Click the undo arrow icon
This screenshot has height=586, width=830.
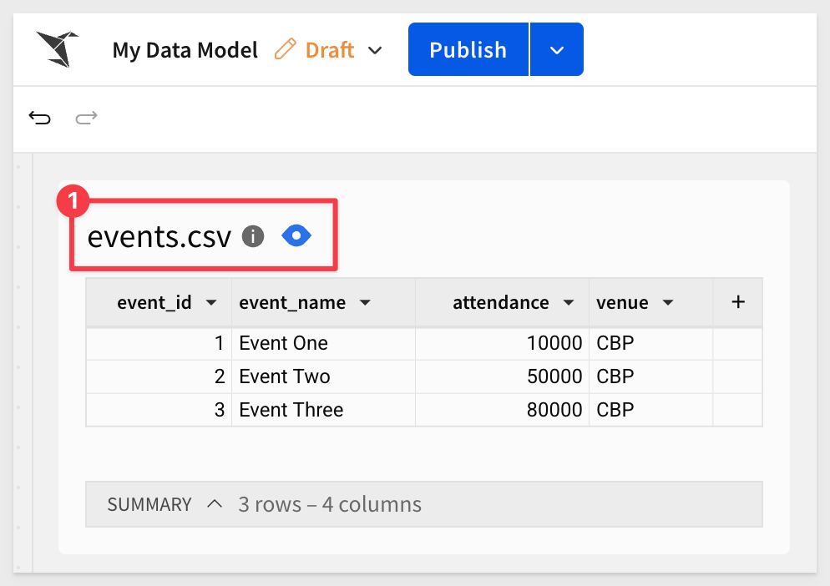click(x=40, y=118)
